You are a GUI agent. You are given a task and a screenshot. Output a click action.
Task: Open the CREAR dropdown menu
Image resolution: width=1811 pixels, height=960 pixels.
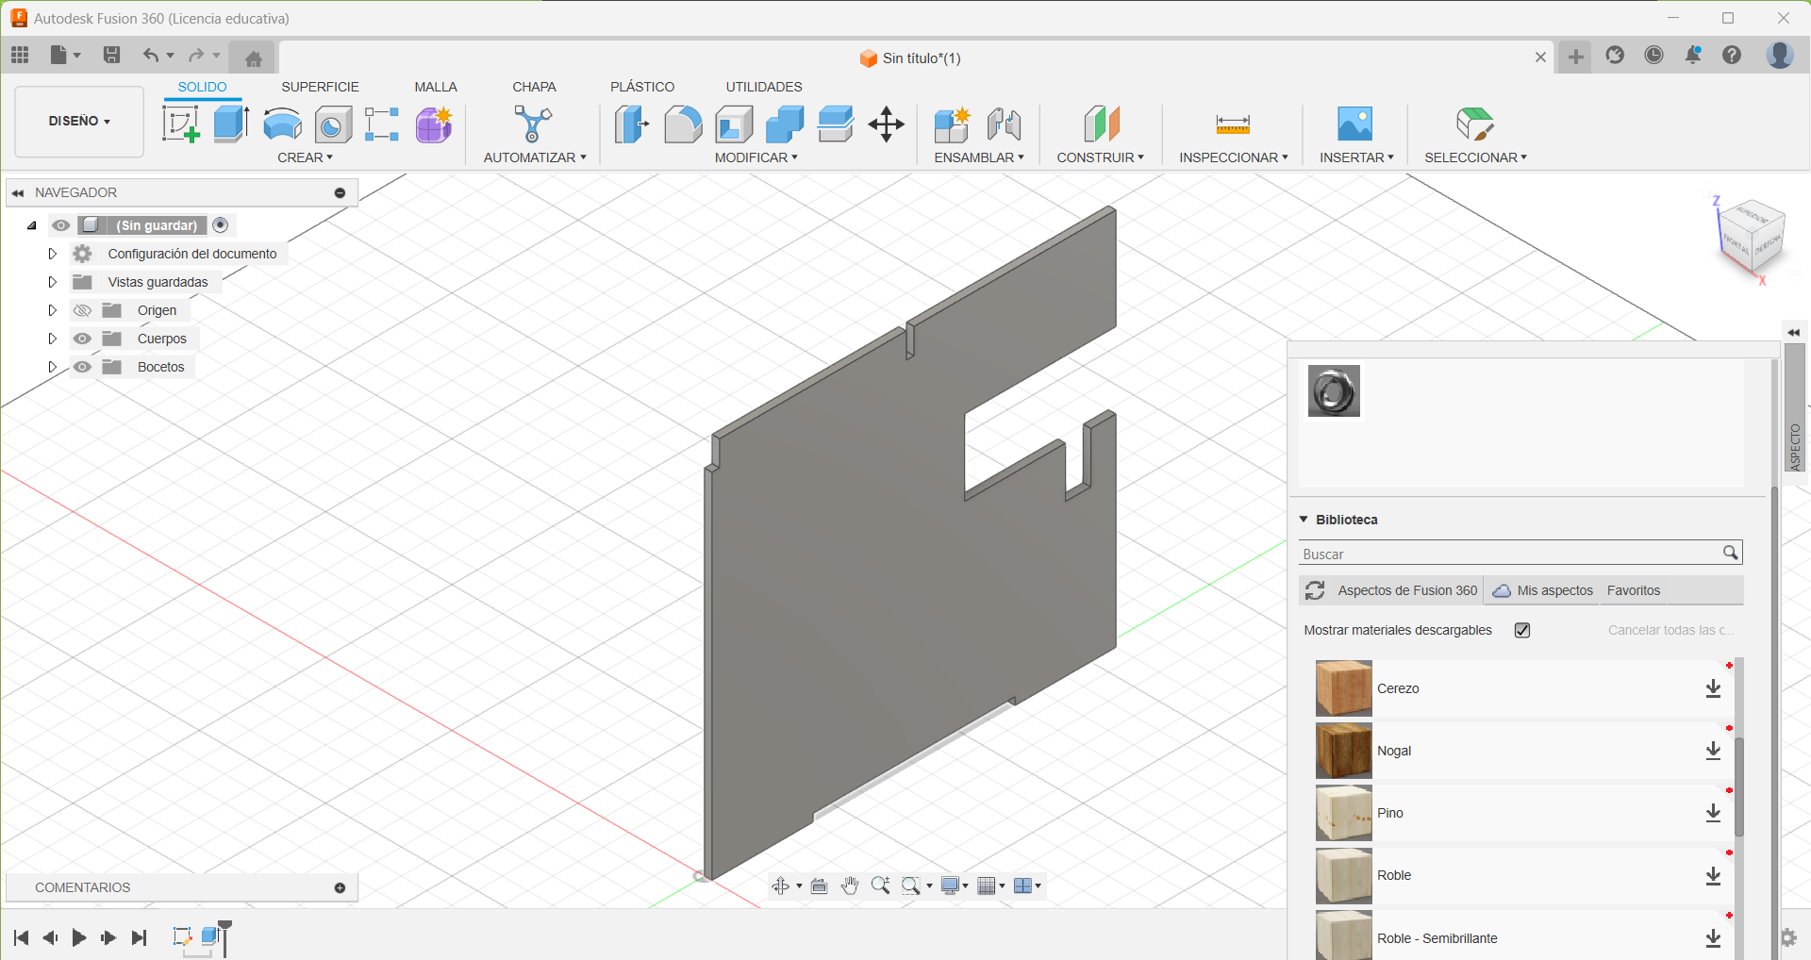click(305, 157)
